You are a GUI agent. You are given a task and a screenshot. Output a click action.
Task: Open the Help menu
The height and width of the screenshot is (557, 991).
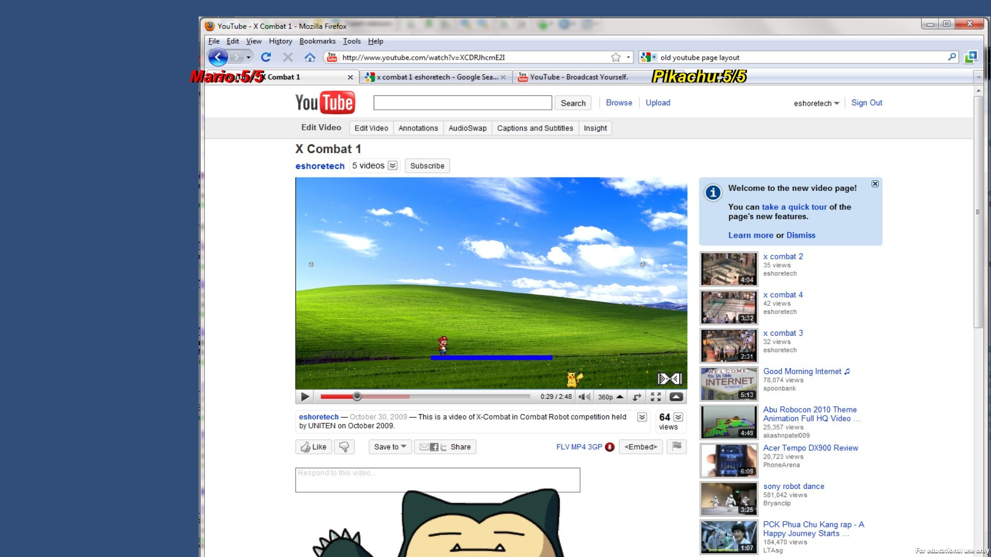pos(375,41)
